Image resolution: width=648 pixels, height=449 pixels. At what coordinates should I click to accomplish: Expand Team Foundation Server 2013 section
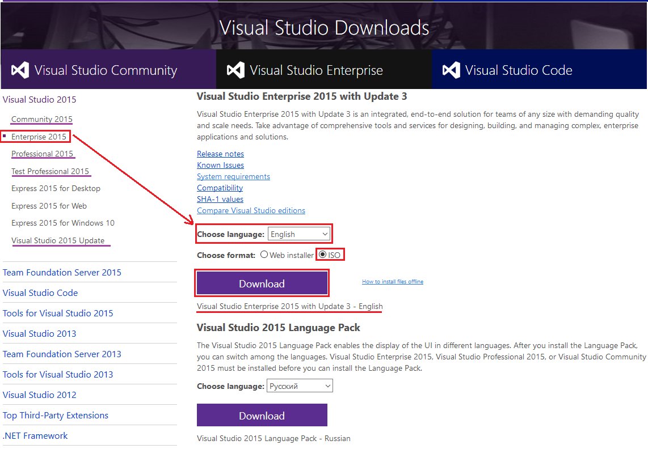click(x=62, y=354)
